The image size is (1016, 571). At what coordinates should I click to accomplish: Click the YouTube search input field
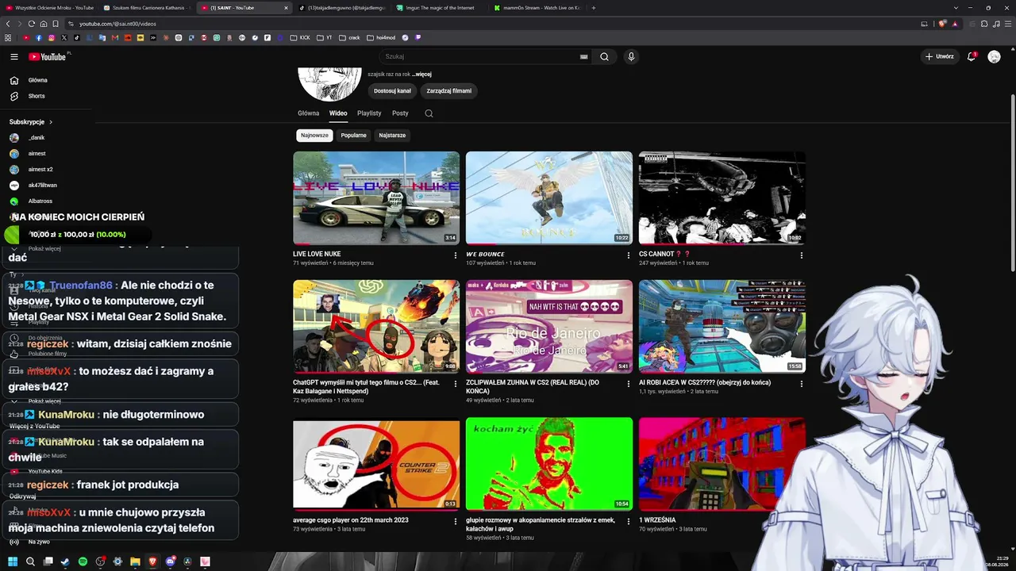[480, 57]
